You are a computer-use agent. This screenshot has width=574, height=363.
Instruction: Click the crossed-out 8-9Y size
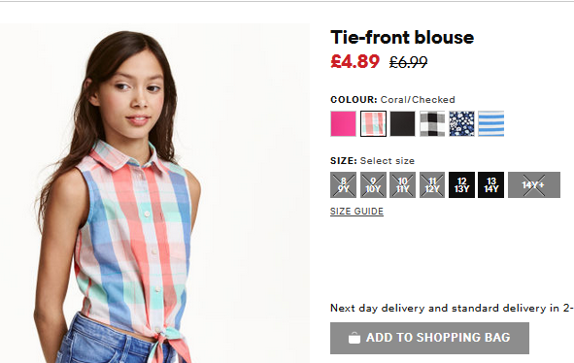click(x=343, y=184)
